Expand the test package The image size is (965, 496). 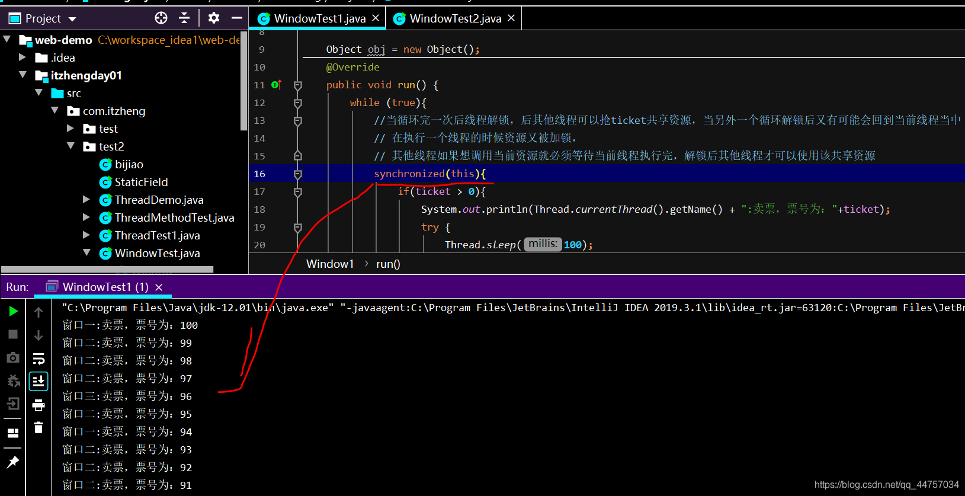coord(70,129)
